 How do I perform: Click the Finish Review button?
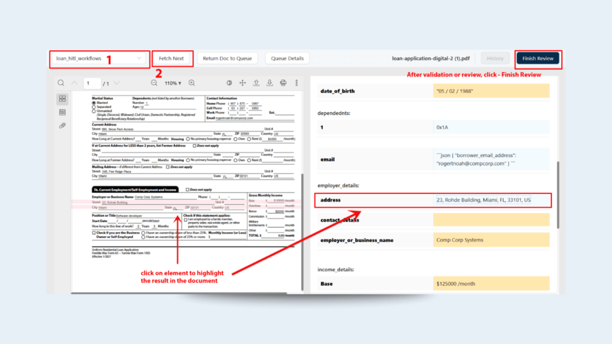coord(537,59)
